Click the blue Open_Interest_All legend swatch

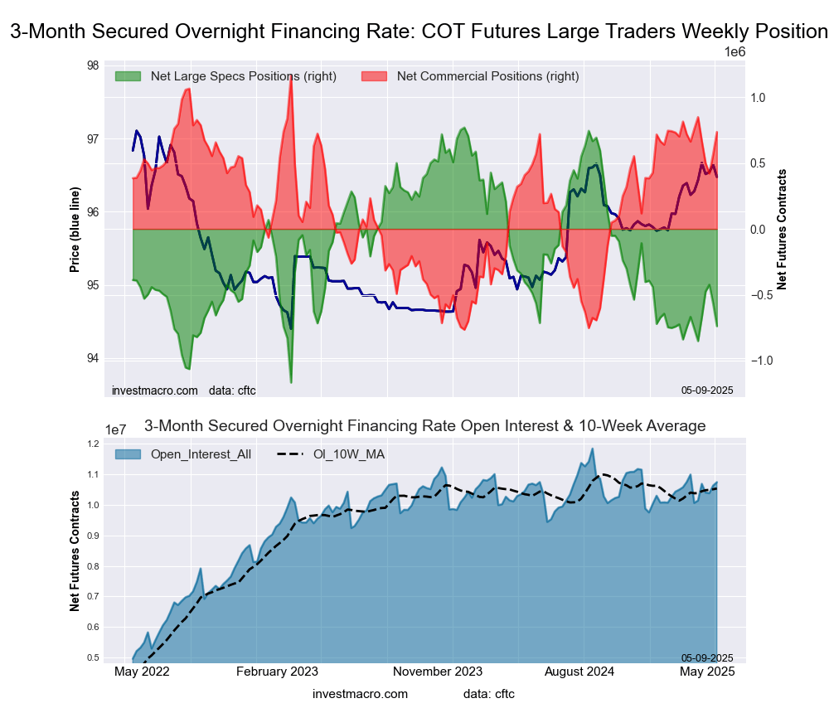(128, 454)
